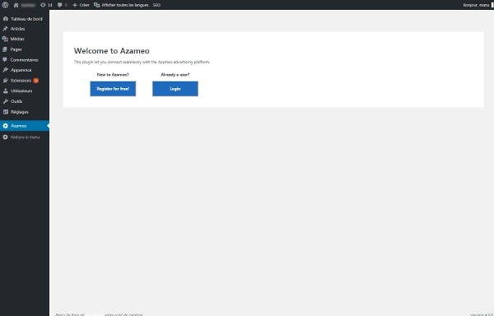Click the Login button
The height and width of the screenshot is (316, 494).
[x=175, y=89]
